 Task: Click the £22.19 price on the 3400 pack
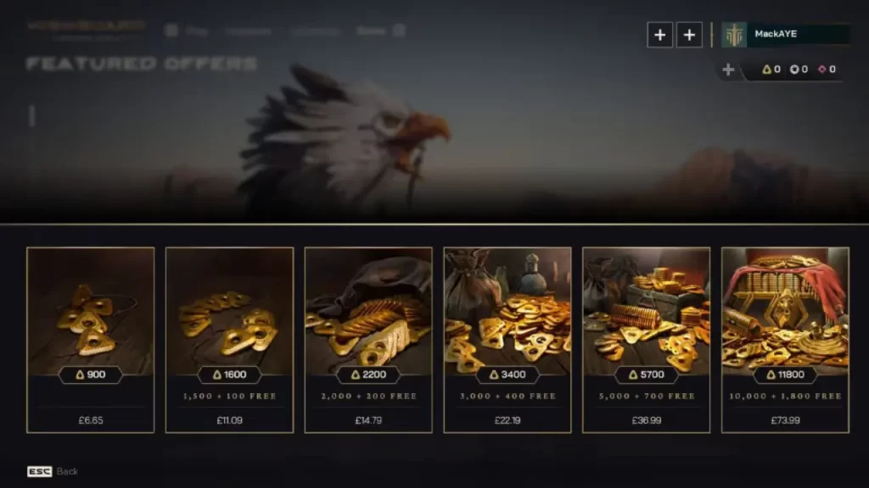point(507,420)
